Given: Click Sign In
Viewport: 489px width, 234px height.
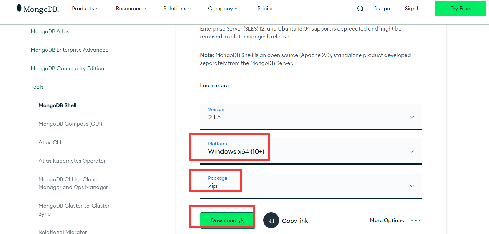Looking at the screenshot, I should tap(413, 9).
